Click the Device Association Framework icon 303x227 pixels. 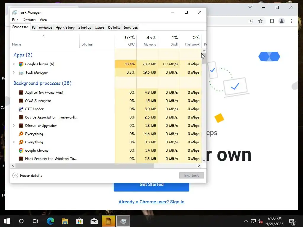coord(21,117)
